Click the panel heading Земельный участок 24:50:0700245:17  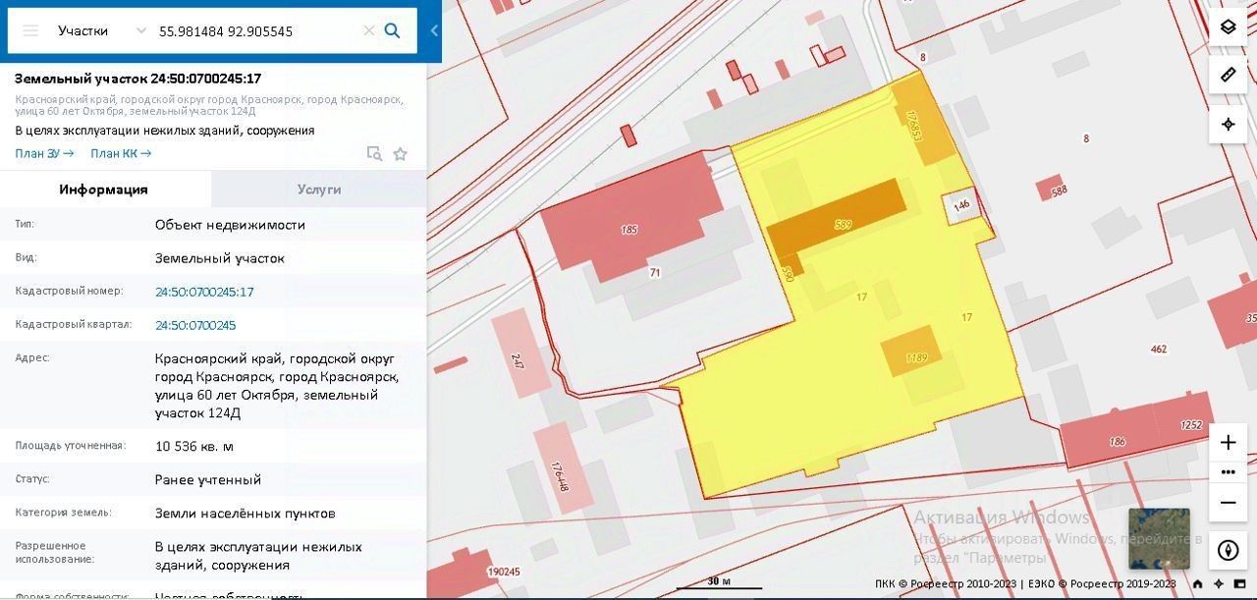pyautogui.click(x=137, y=79)
